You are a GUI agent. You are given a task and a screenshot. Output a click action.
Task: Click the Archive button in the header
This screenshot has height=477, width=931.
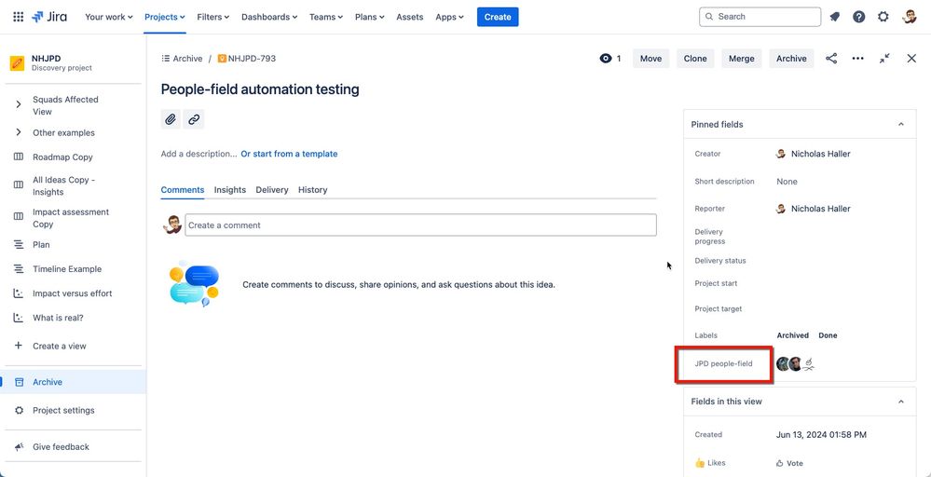(x=791, y=58)
